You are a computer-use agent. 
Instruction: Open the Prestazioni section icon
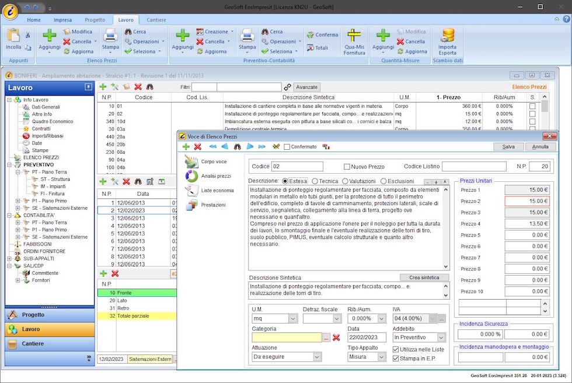(191, 205)
